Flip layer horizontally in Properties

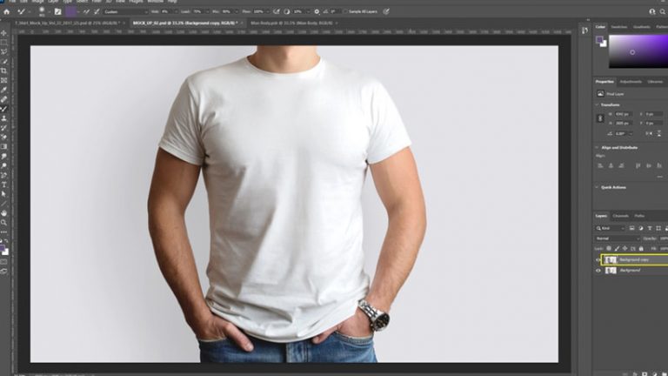pos(649,133)
